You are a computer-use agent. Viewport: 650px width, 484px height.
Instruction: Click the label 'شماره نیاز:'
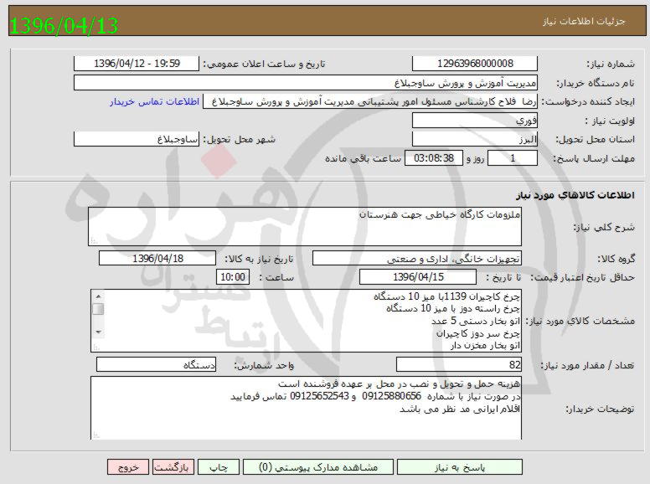click(x=611, y=64)
